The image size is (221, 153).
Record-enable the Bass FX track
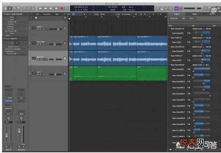(x=44, y=59)
